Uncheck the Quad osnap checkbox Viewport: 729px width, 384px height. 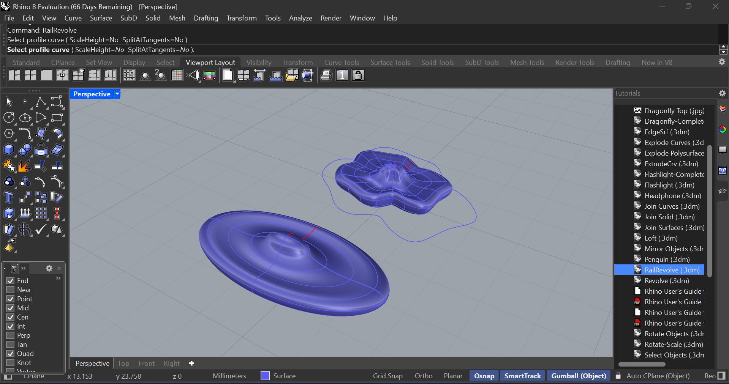tap(10, 354)
